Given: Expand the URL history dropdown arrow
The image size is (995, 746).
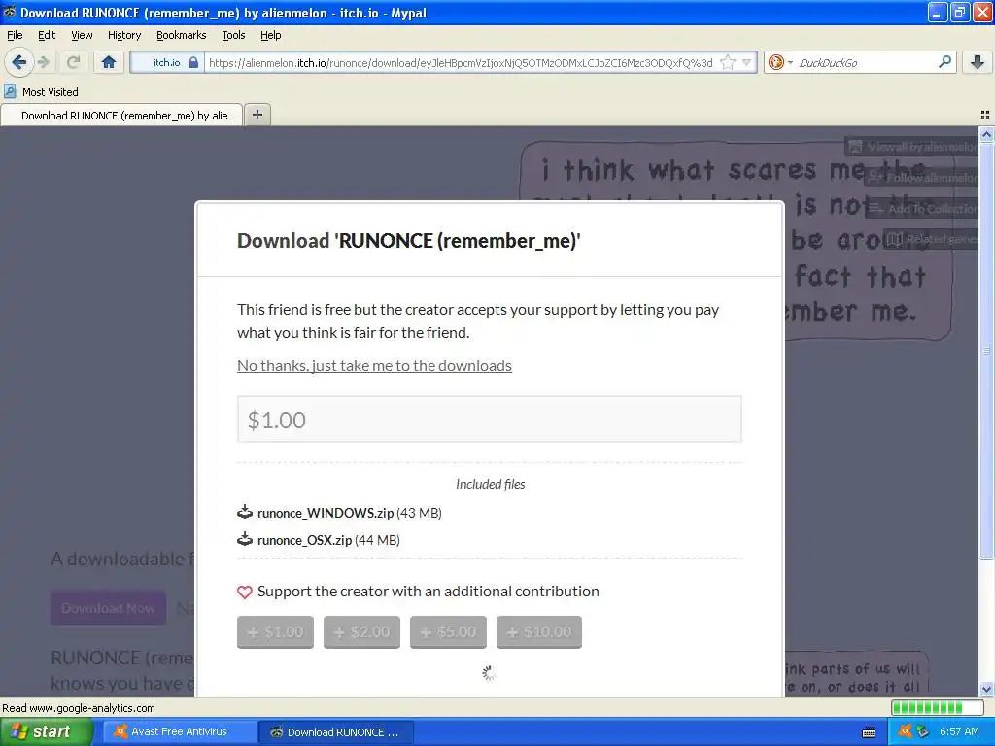Looking at the screenshot, I should [x=747, y=62].
